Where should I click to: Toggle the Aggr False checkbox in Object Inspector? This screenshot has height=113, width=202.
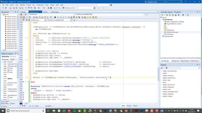[9, 68]
